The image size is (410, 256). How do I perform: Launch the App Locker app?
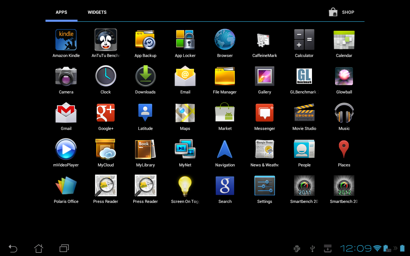click(185, 40)
